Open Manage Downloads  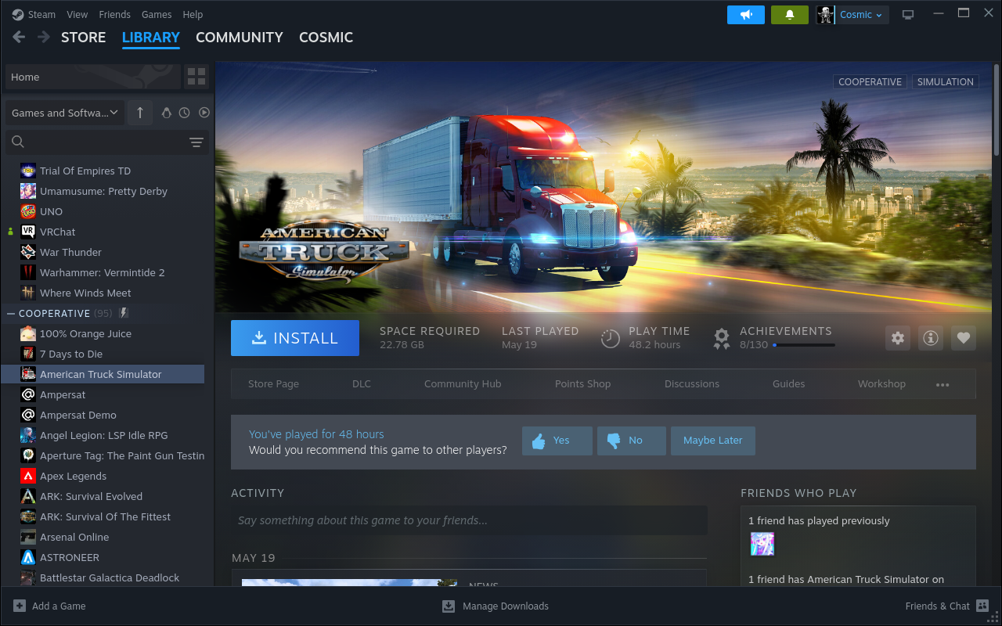[496, 606]
